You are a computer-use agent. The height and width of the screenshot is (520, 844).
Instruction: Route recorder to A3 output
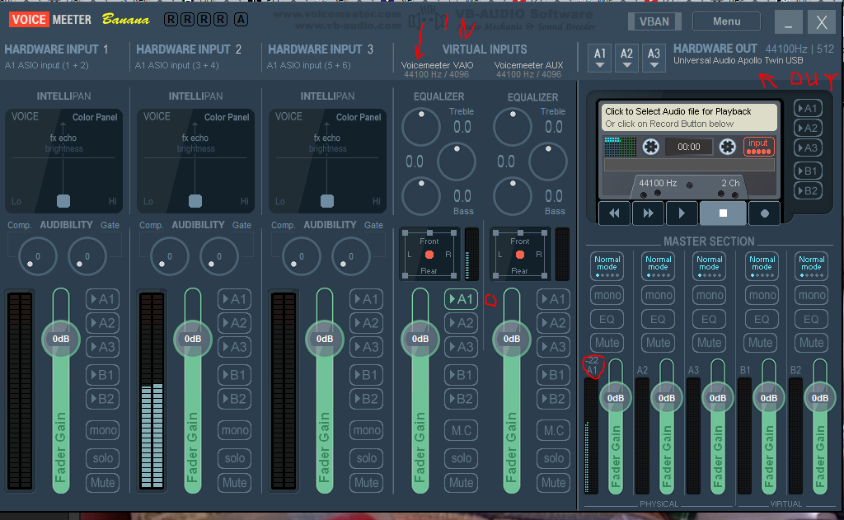808,148
